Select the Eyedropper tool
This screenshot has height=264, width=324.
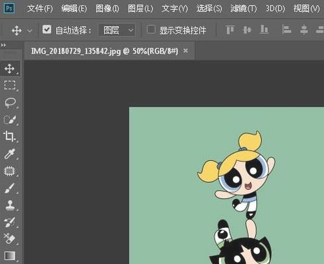(x=9, y=154)
